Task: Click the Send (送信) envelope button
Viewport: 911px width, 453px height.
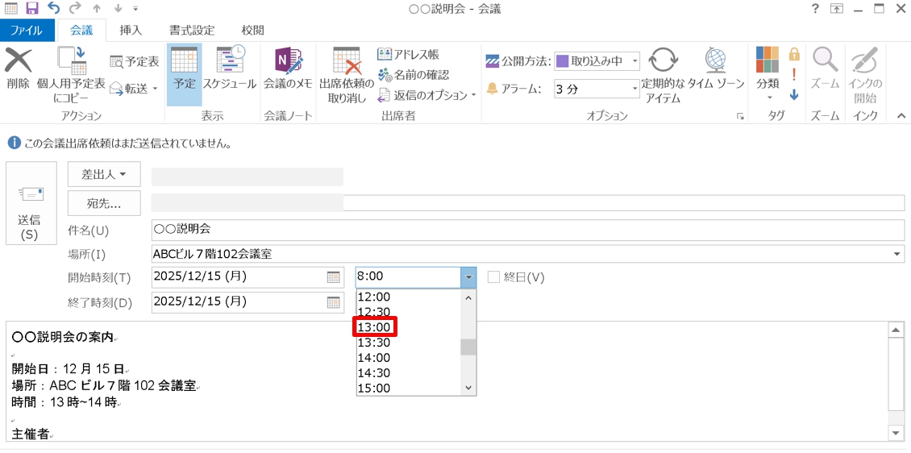Action: (31, 202)
